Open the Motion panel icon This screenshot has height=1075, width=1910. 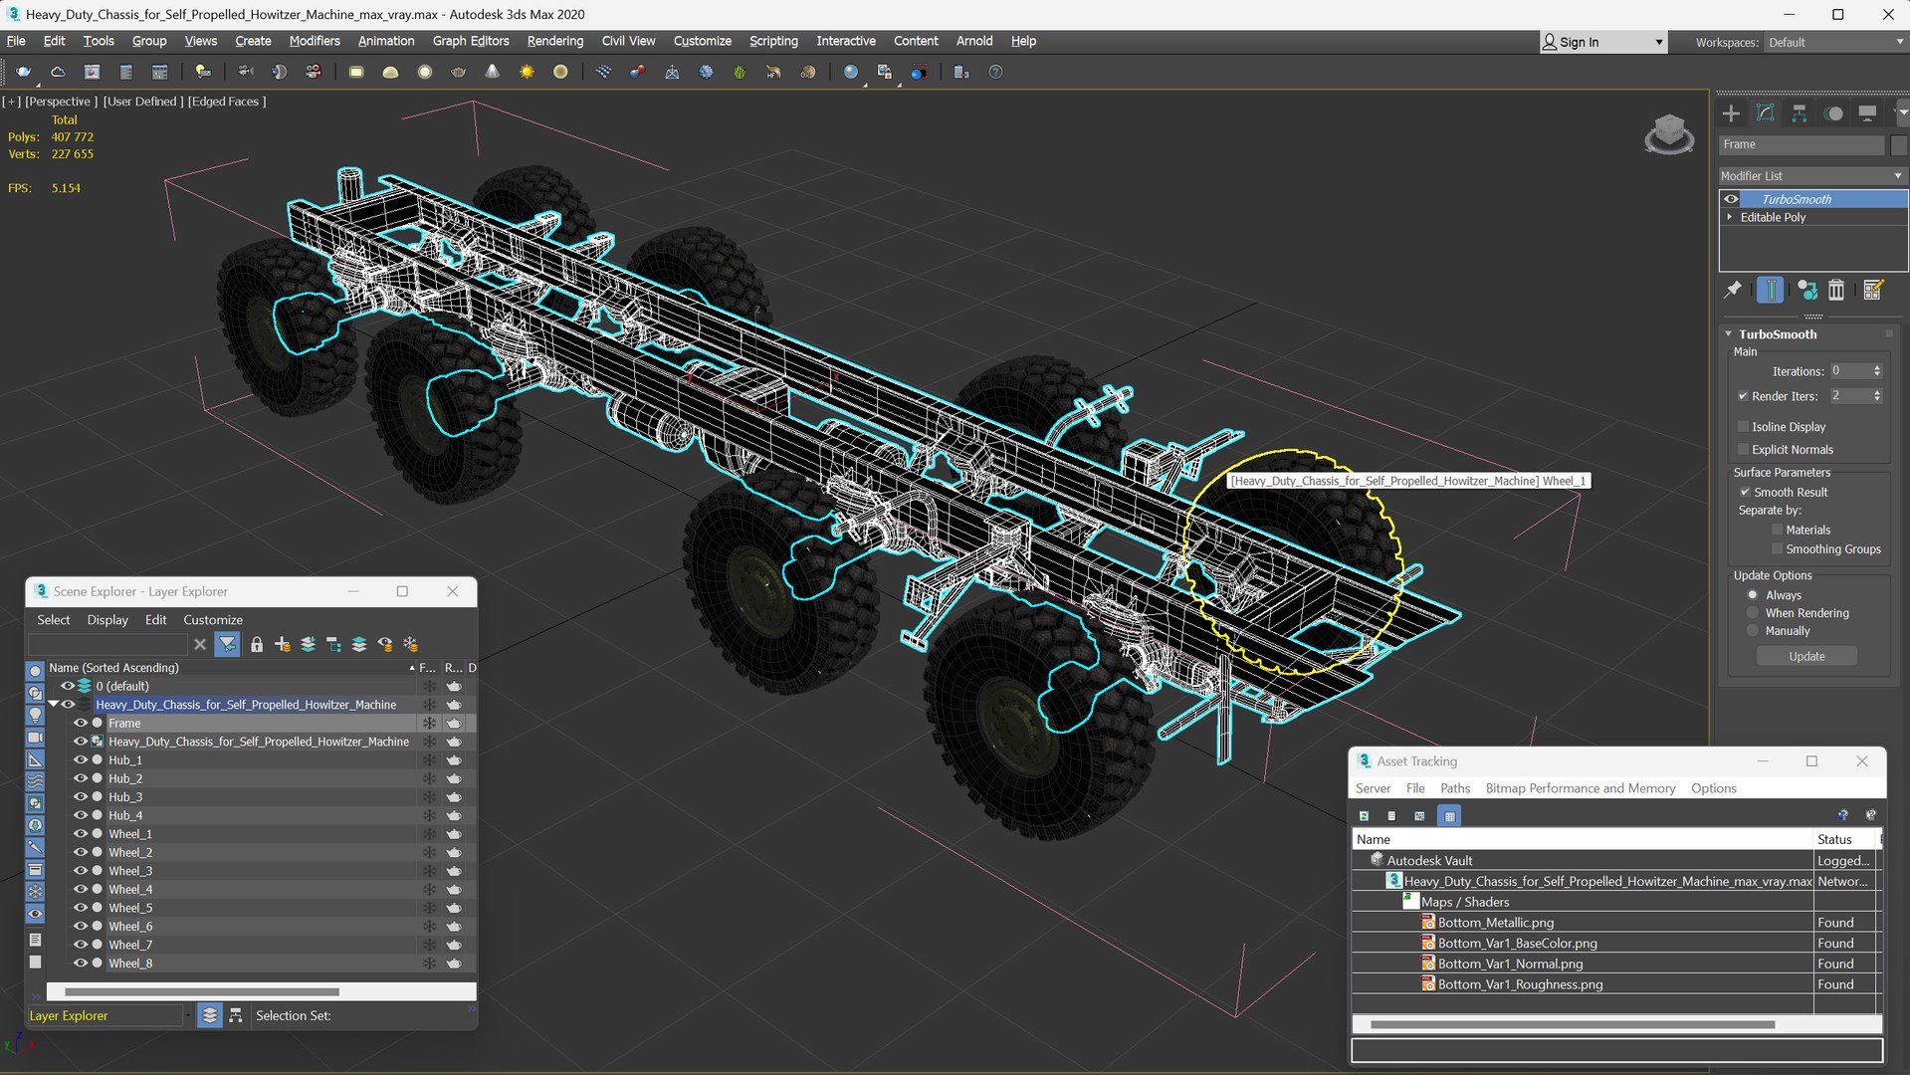click(x=1833, y=113)
